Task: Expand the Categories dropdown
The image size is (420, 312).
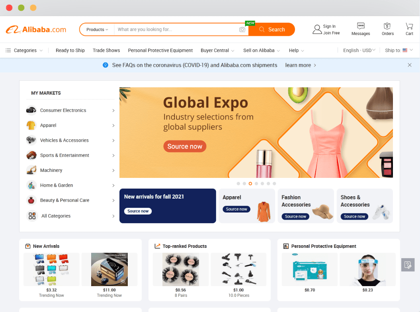Action: pyautogui.click(x=41, y=51)
